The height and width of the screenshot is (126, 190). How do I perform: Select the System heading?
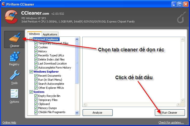39,92
